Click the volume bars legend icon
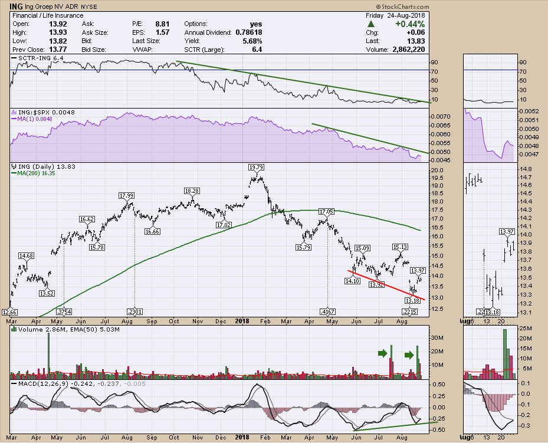The image size is (548, 443). [14, 329]
